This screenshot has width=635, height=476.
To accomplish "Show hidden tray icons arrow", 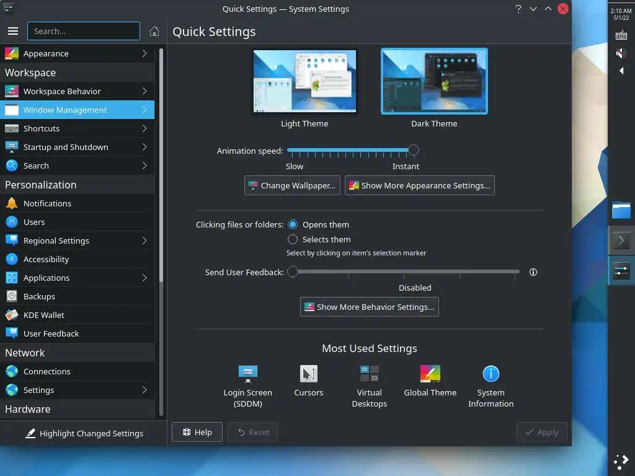I will 621,71.
